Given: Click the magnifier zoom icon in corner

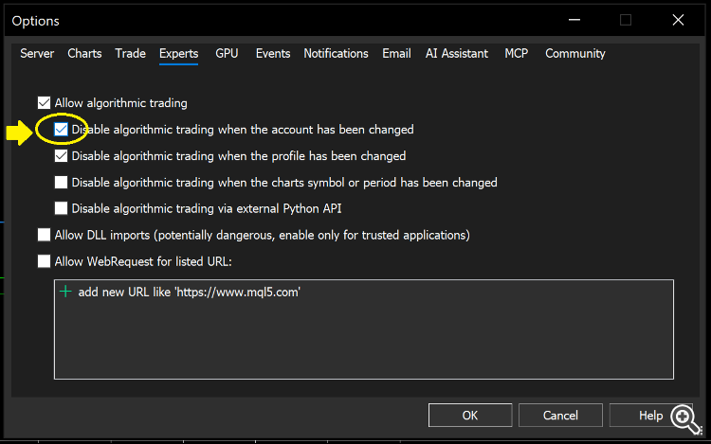Looking at the screenshot, I should (x=686, y=419).
